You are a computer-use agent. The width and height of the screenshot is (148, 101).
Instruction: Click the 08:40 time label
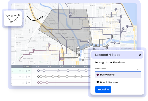coord(85,66)
